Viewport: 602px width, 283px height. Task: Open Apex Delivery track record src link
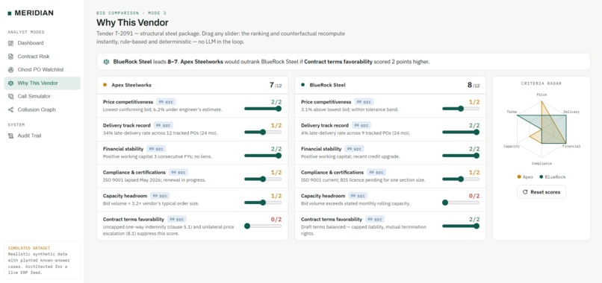click(x=164, y=125)
